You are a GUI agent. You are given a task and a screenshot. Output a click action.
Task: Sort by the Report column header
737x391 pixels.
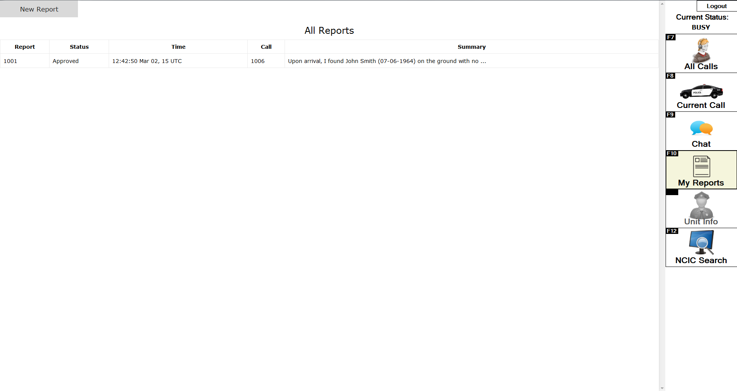click(25, 47)
